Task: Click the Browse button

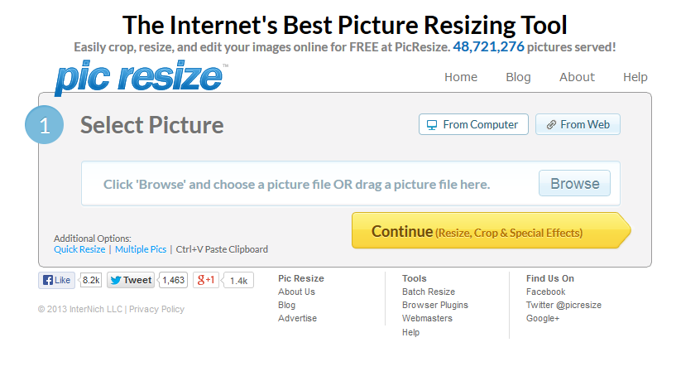Action: 574,183
